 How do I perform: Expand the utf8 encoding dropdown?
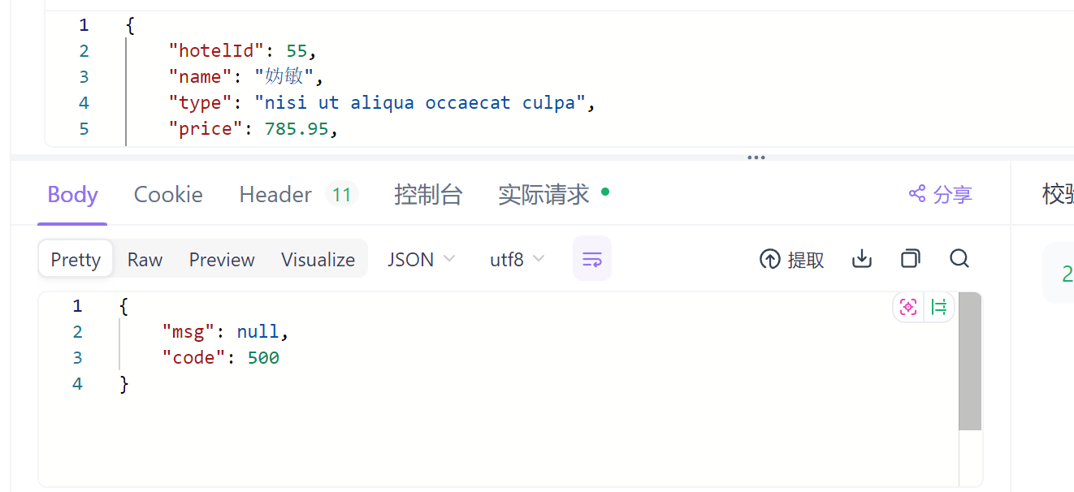517,259
